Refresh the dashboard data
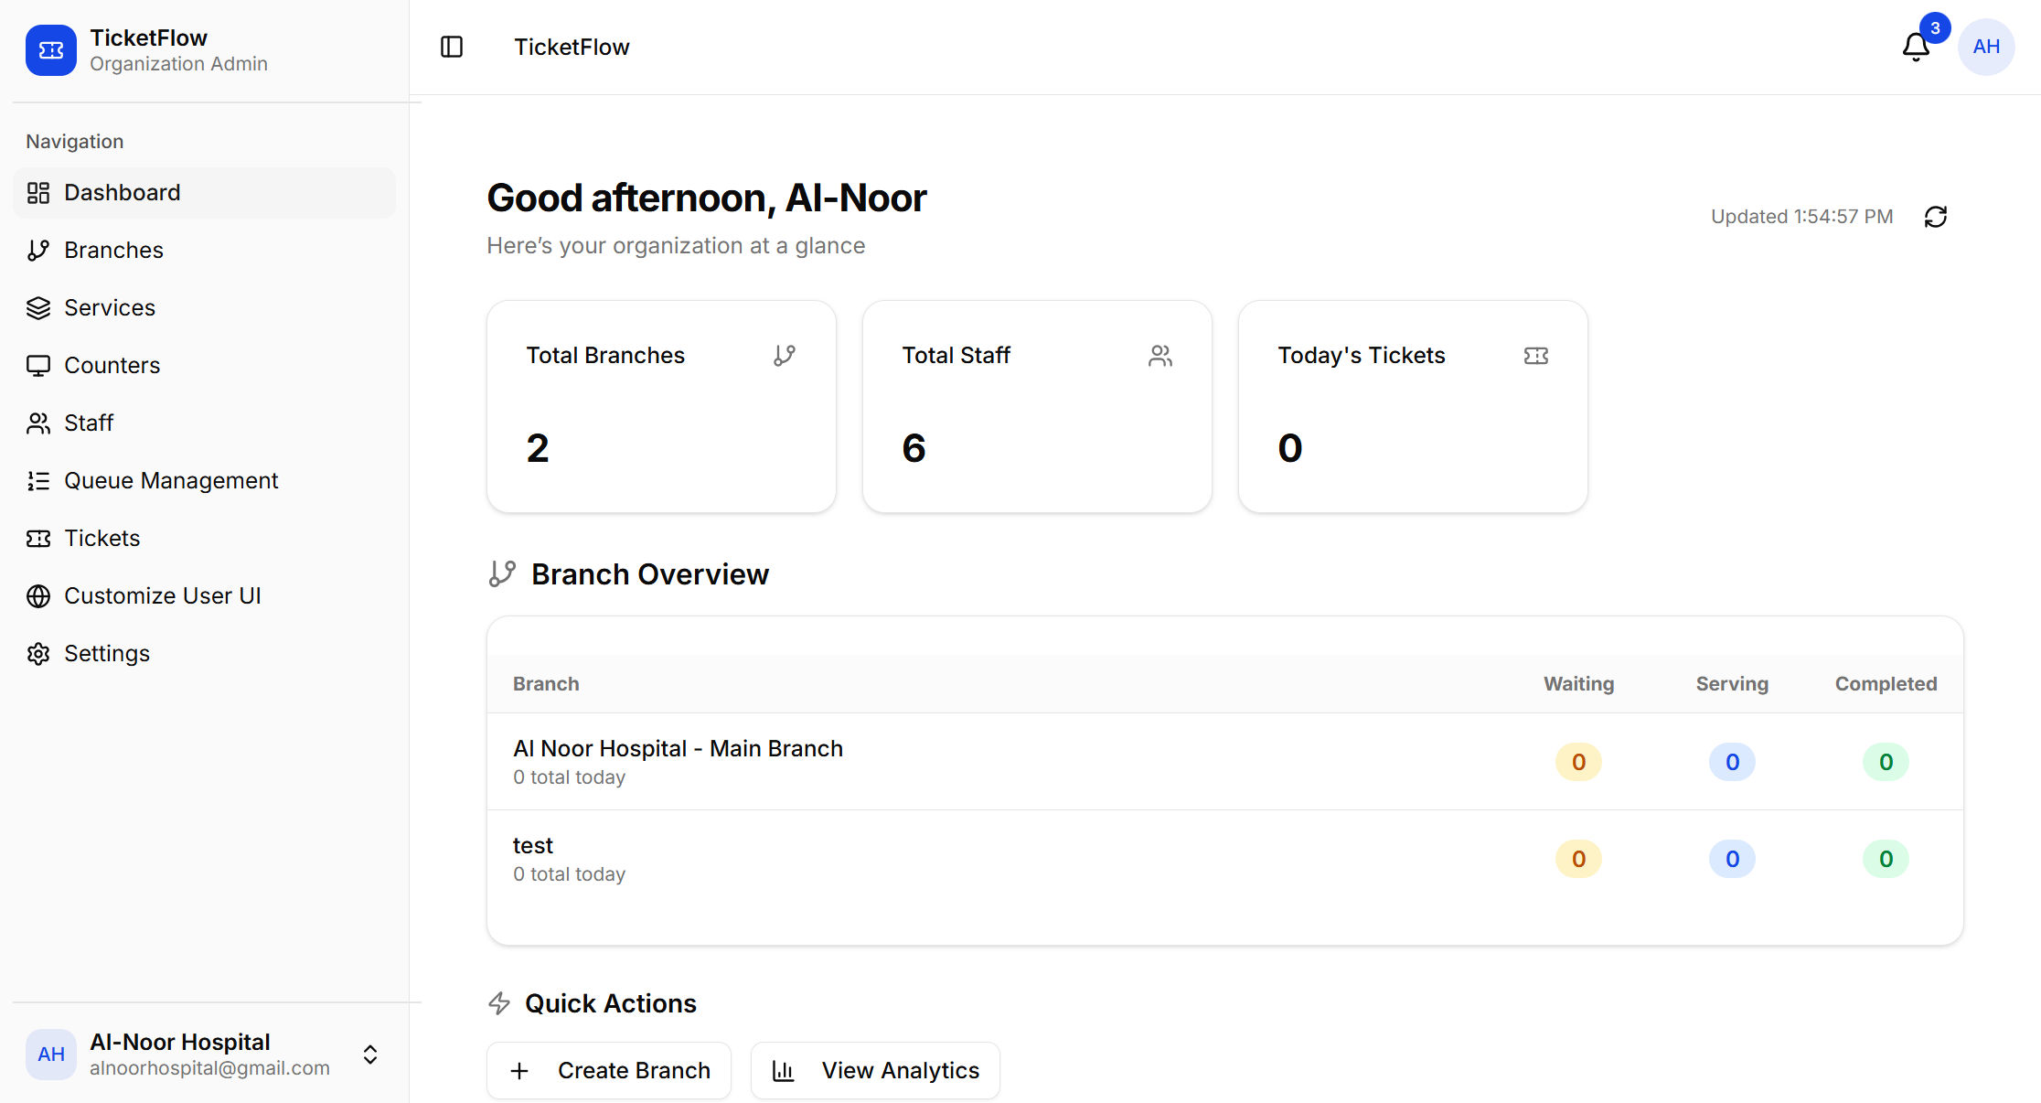Viewport: 2041px width, 1103px height. tap(1936, 216)
